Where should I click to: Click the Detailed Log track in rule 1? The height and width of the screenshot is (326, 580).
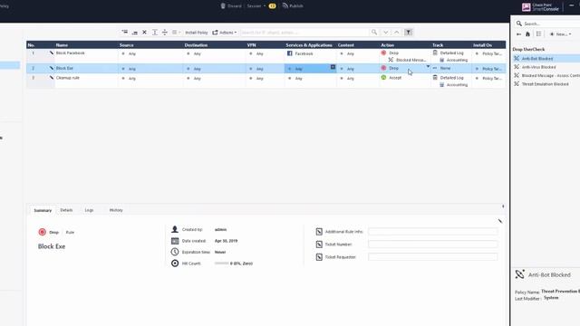click(448, 53)
